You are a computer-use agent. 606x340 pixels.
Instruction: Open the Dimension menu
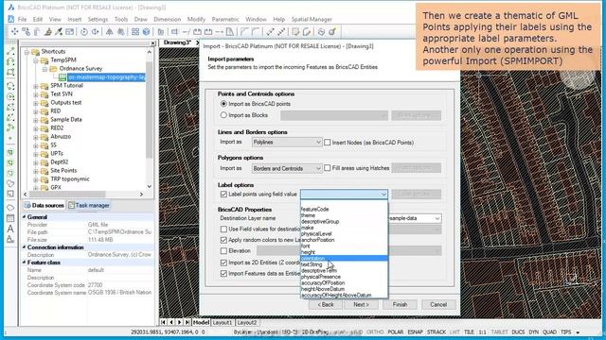click(x=168, y=19)
